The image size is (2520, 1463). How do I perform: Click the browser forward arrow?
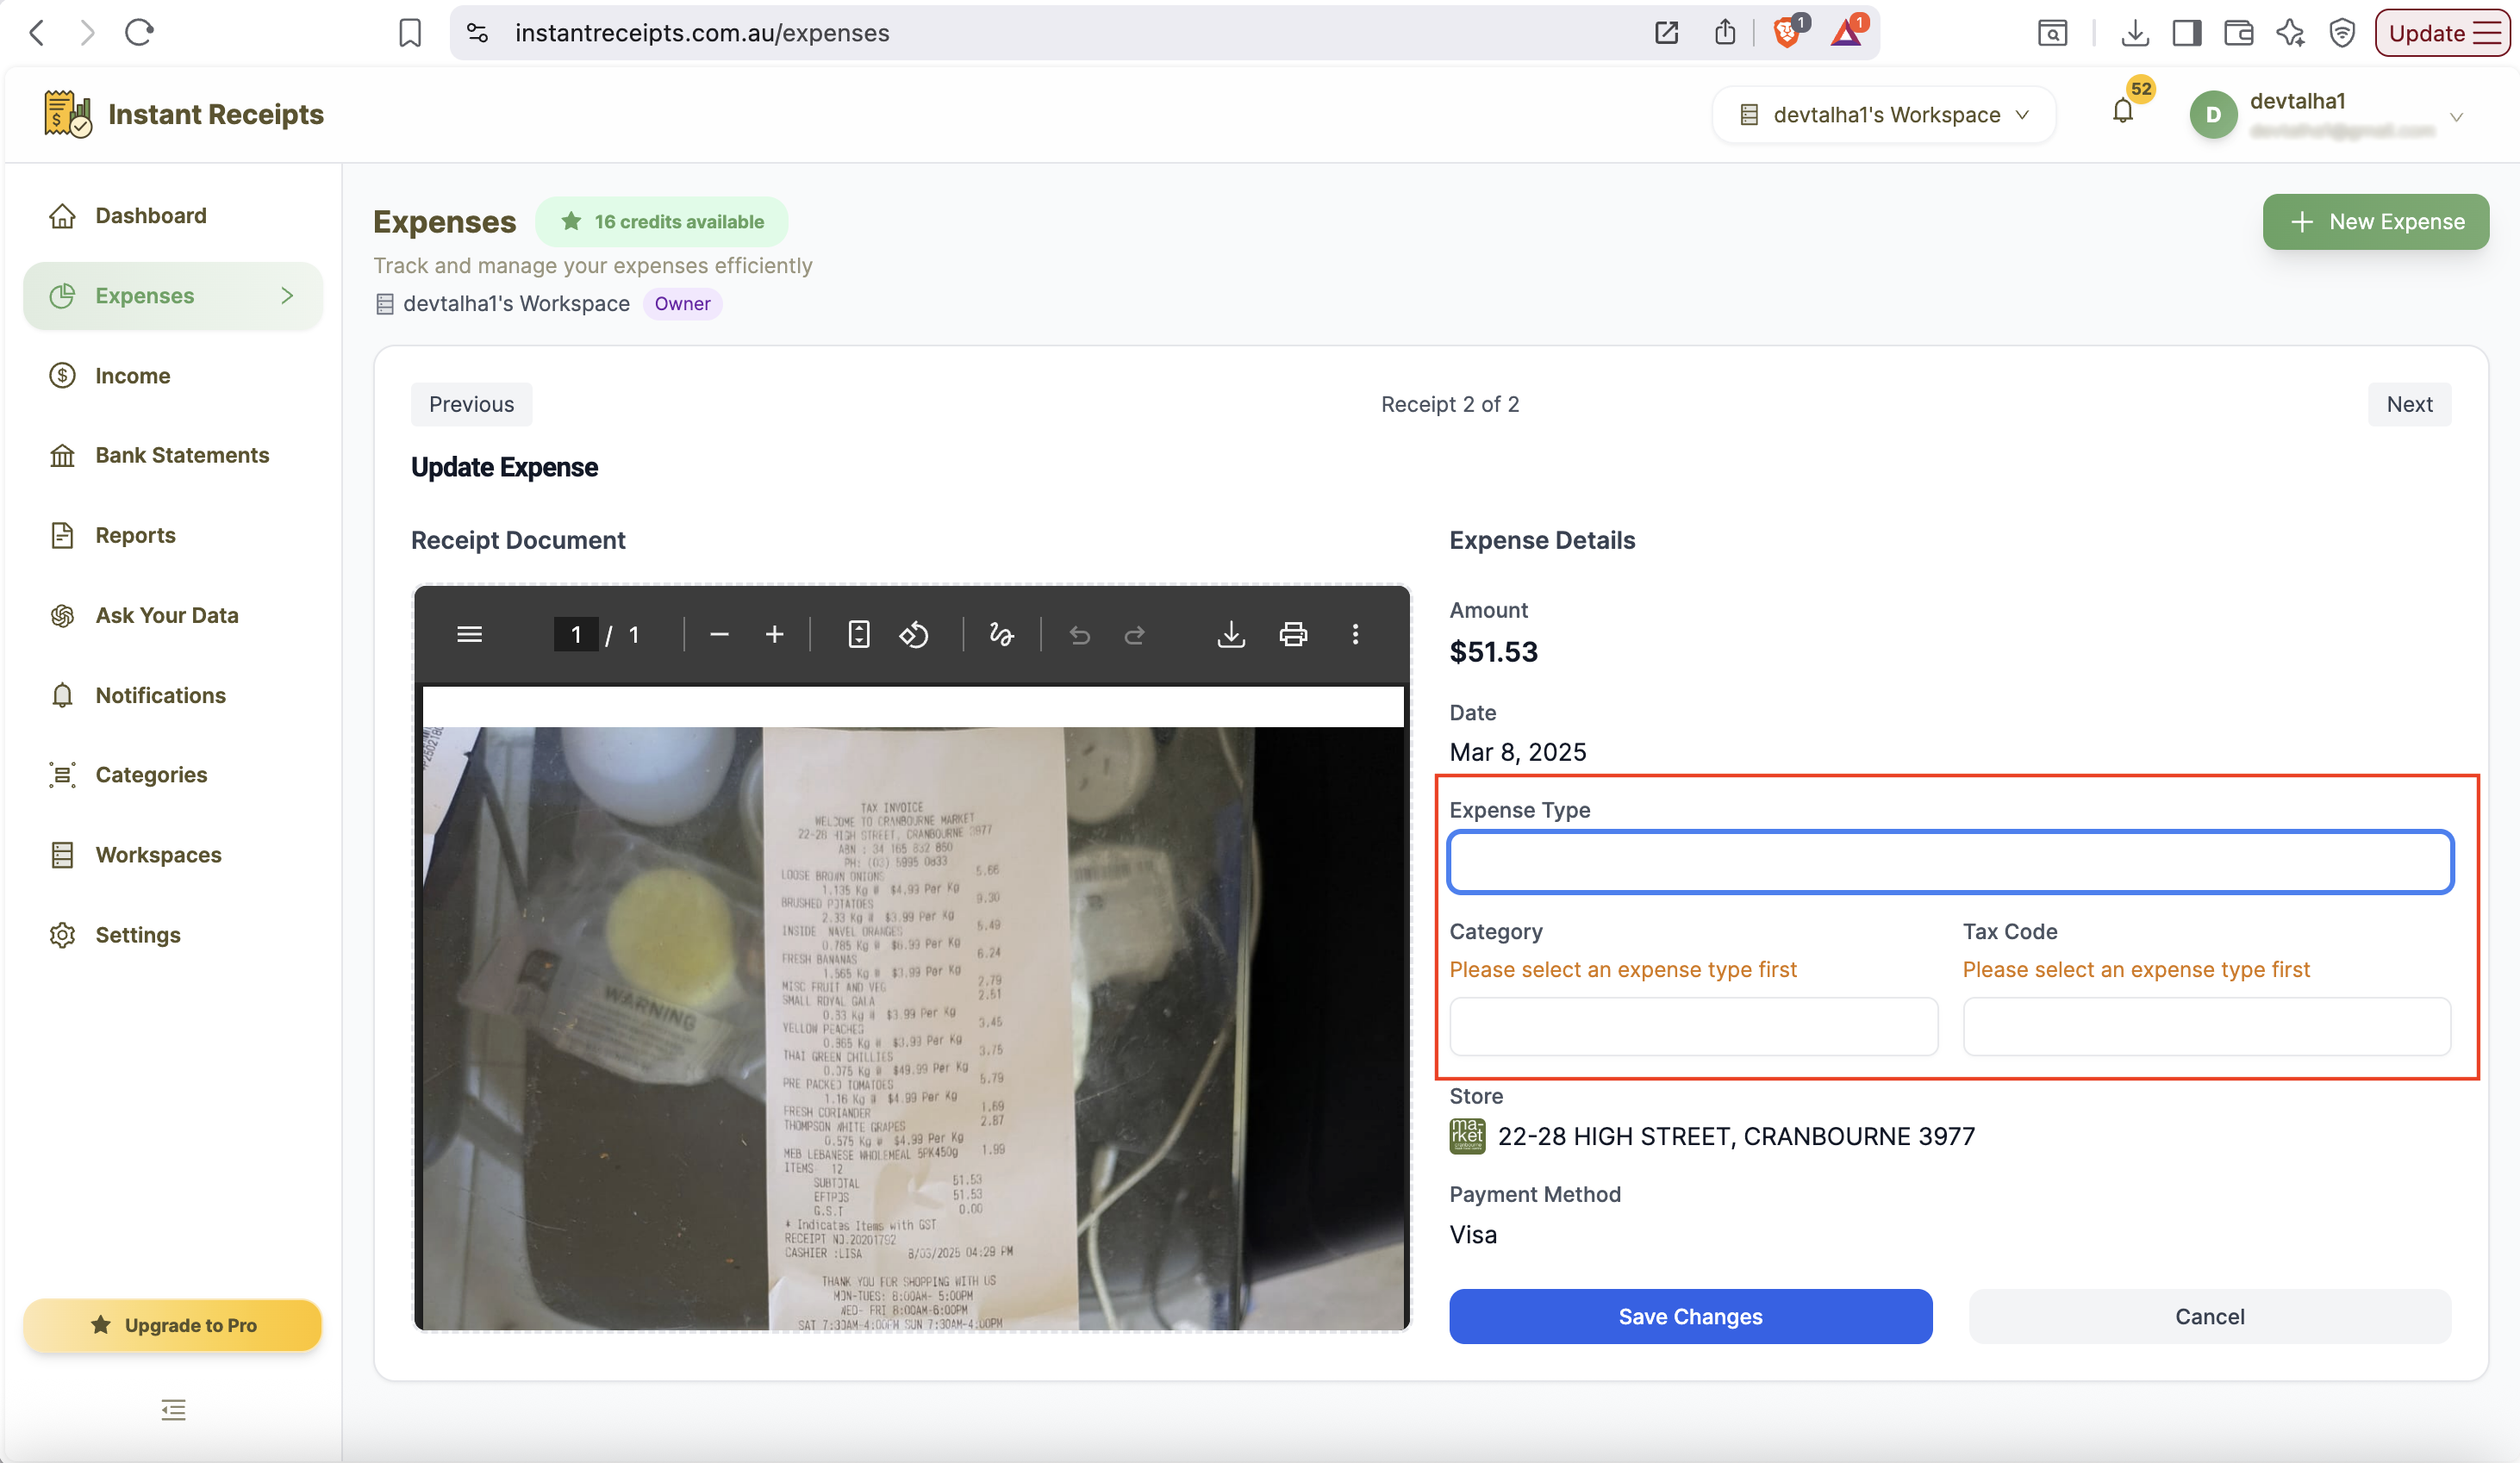tap(88, 33)
